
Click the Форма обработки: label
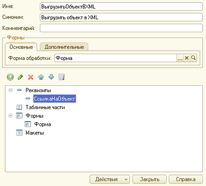[x=29, y=58]
